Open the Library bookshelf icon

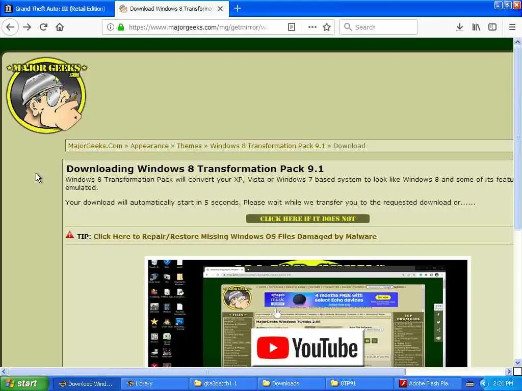tap(476, 27)
